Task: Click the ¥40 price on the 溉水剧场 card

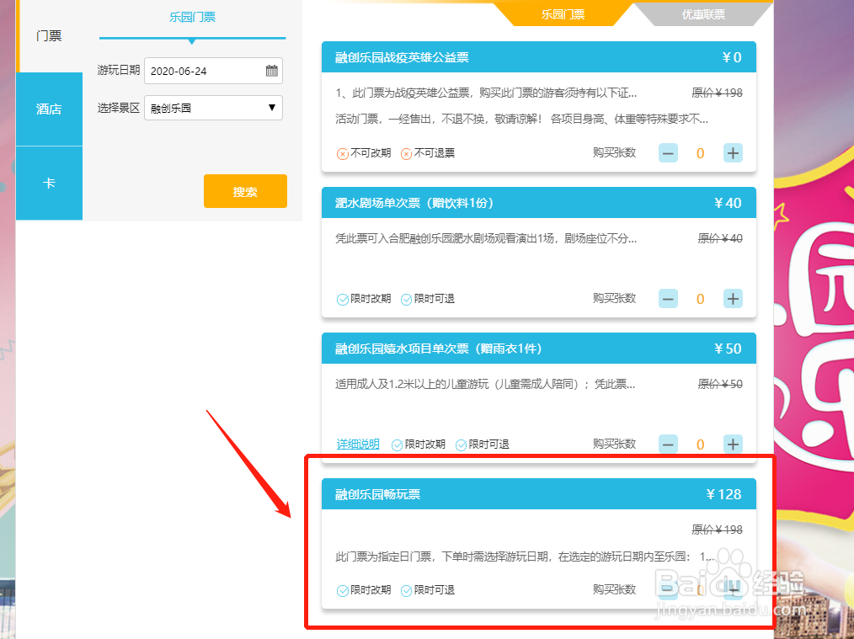Action: (x=728, y=203)
